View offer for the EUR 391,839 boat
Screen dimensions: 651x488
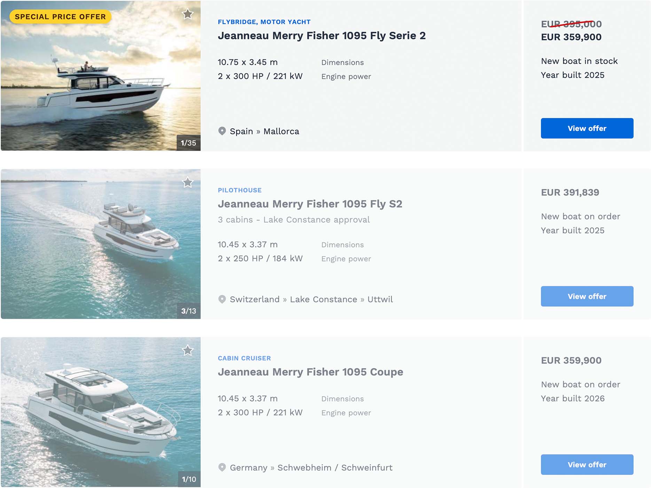click(x=587, y=297)
